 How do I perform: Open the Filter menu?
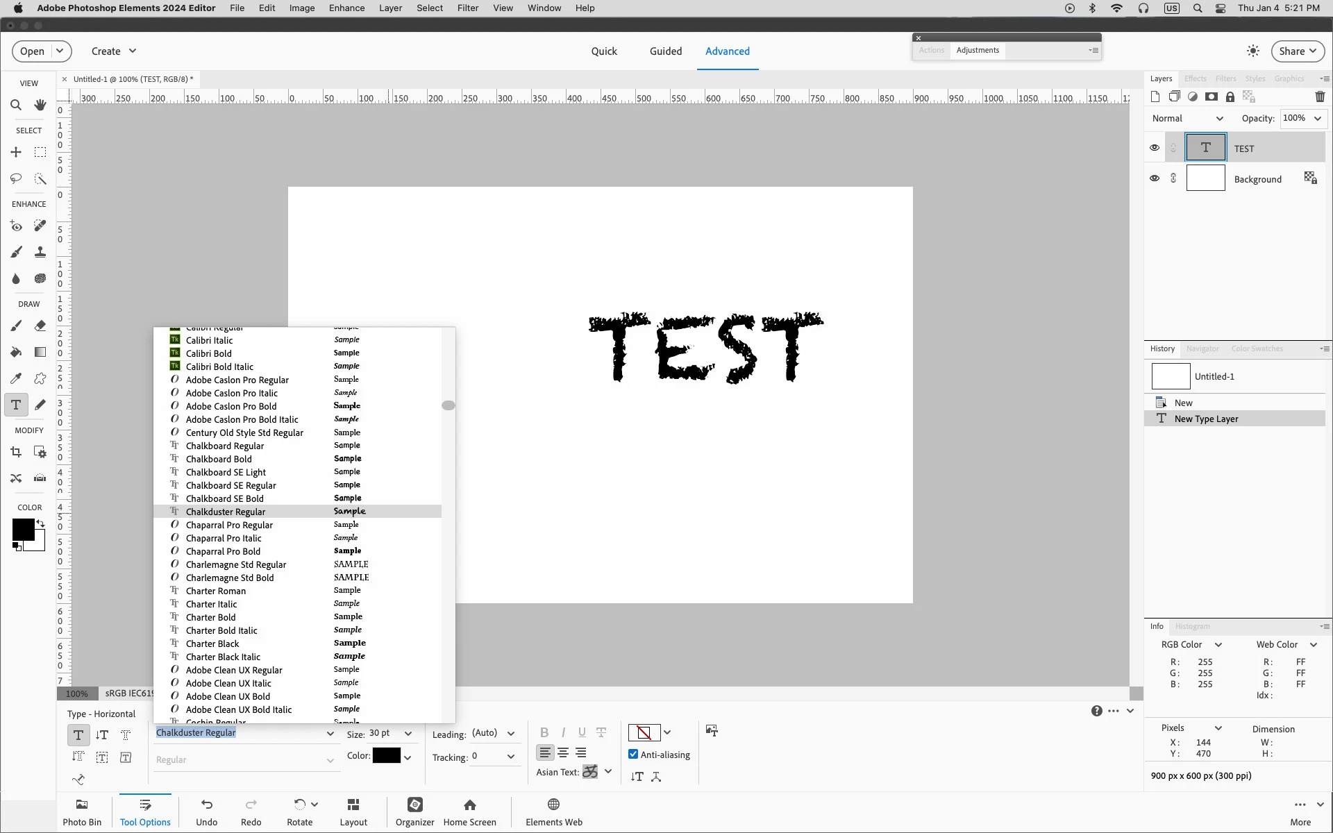point(467,8)
